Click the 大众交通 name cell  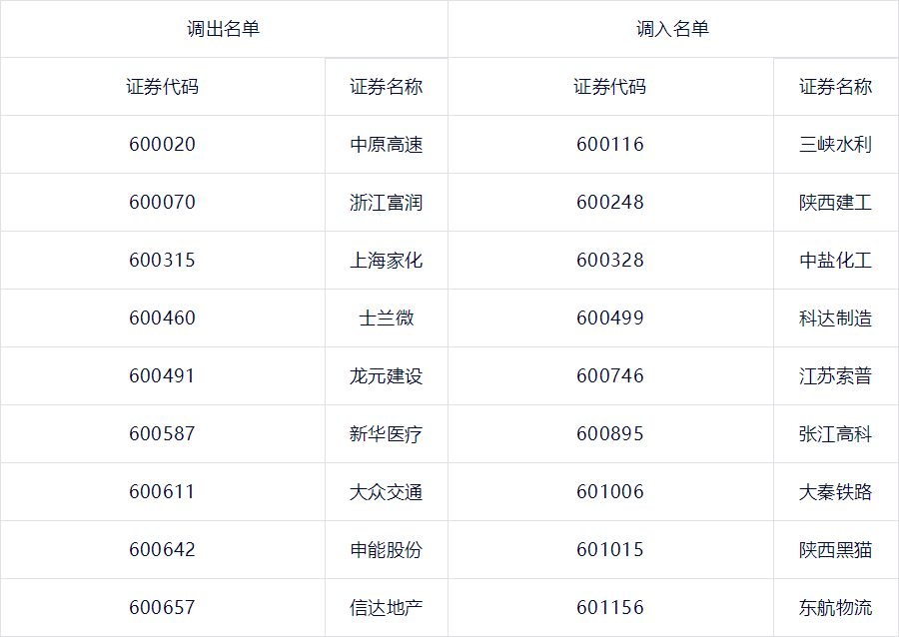click(387, 491)
